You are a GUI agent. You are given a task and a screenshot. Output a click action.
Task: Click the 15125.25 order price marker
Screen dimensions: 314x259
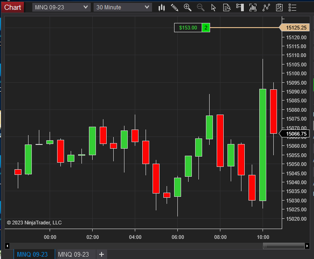coord(294,28)
